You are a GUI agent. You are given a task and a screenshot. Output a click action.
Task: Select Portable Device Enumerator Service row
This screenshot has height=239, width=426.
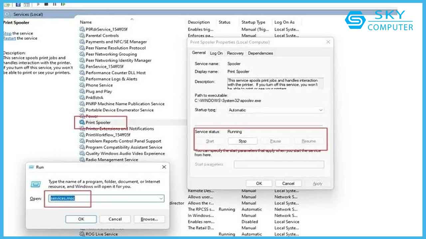tap(120, 110)
